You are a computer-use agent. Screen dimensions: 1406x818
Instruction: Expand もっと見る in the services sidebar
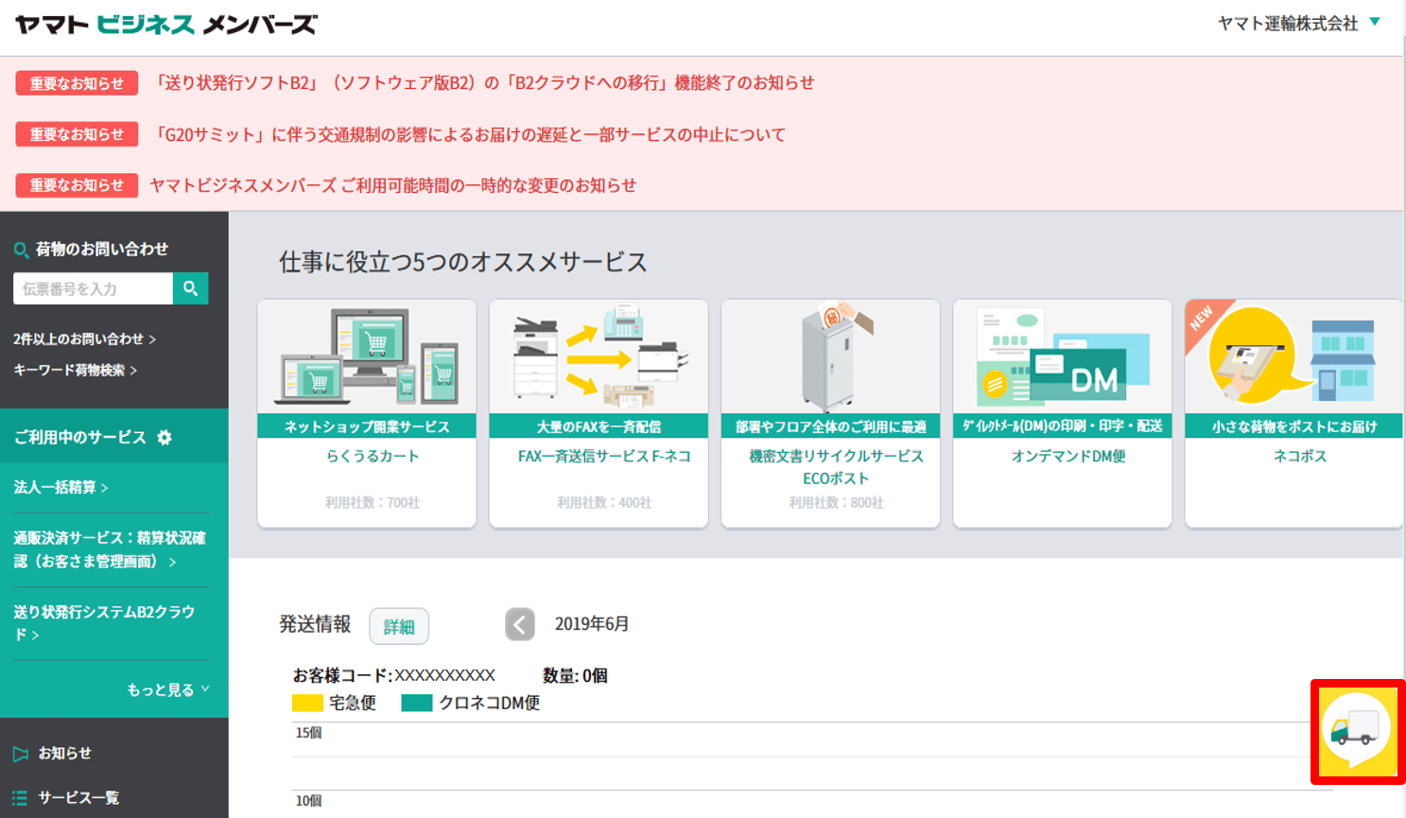tap(168, 689)
